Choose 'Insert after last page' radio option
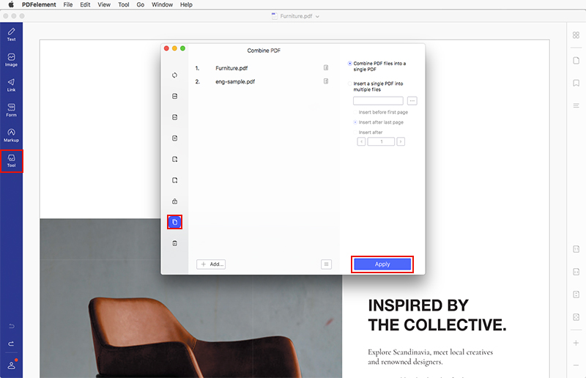Image resolution: width=586 pixels, height=378 pixels. tap(355, 122)
